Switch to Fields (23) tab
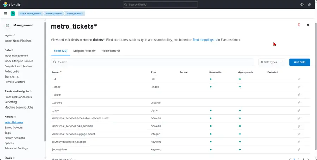Viewport: 317px width, 160px height. tap(61, 51)
